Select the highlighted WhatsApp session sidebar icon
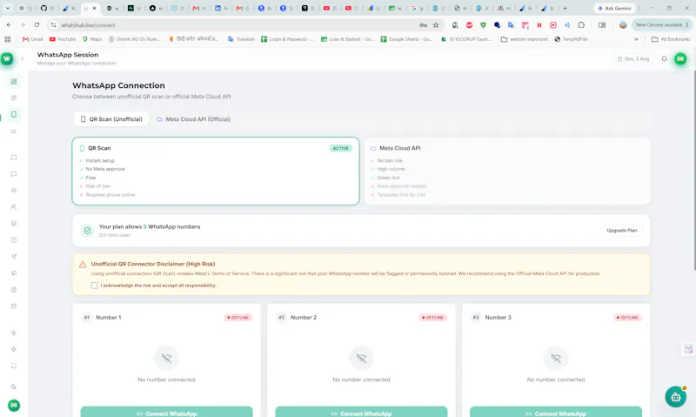 tap(14, 115)
